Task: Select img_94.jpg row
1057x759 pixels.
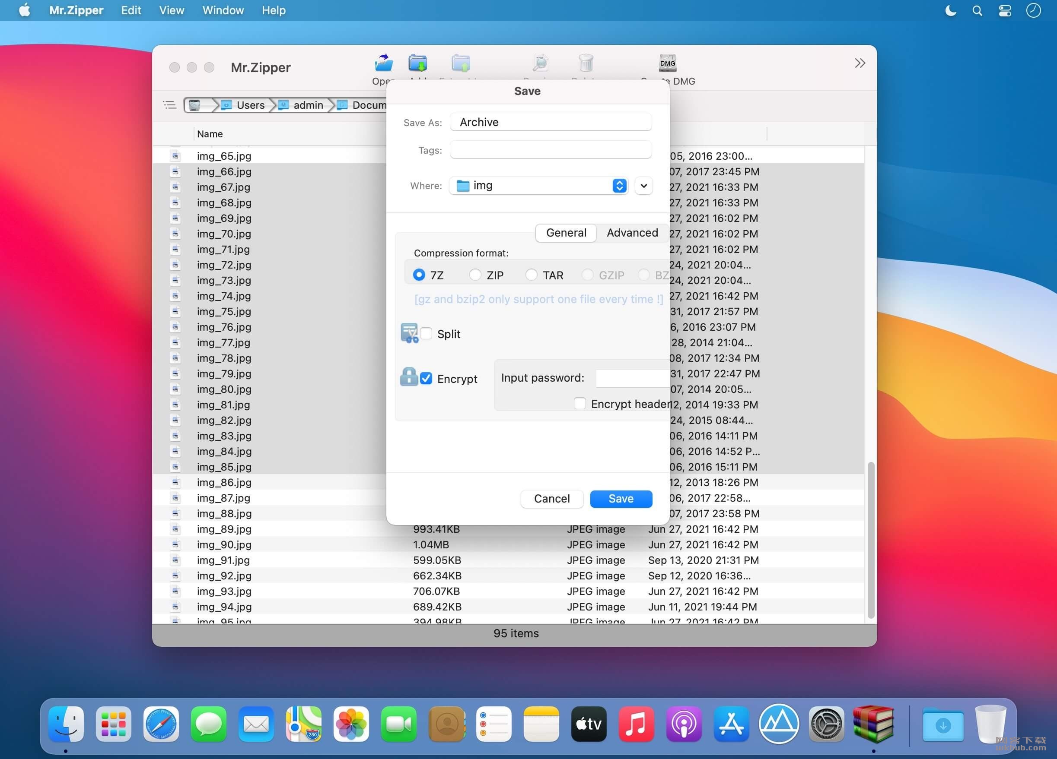Action: (x=509, y=607)
